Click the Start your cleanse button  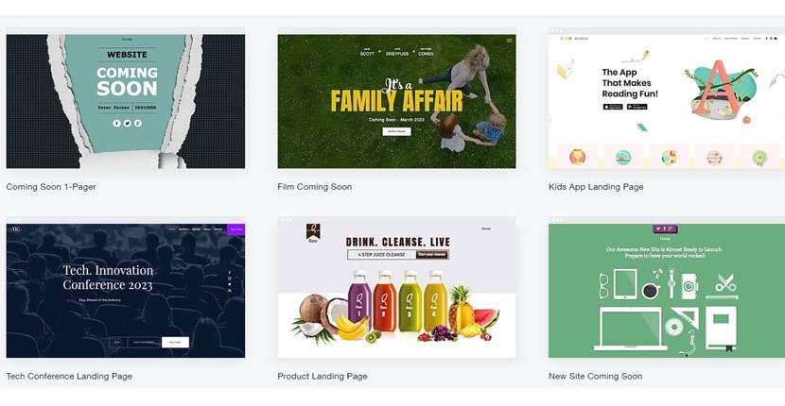click(x=432, y=255)
